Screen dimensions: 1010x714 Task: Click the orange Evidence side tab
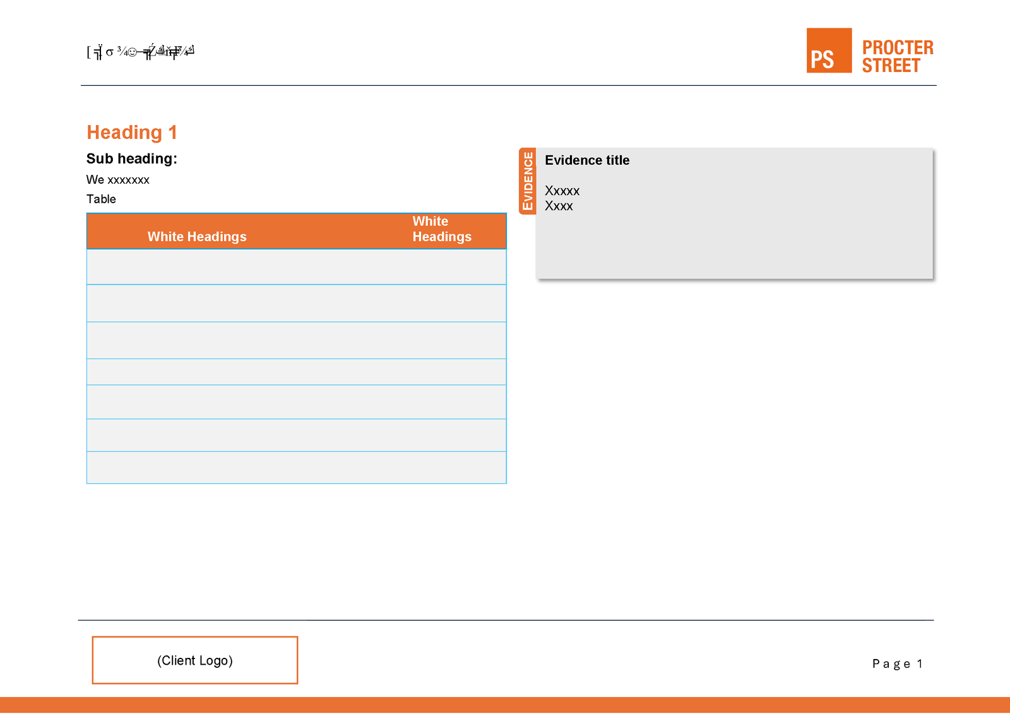coord(528,180)
